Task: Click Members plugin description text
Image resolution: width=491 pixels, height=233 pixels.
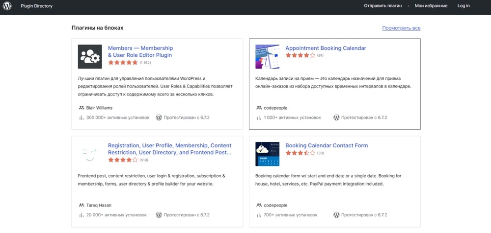Action: [155, 86]
